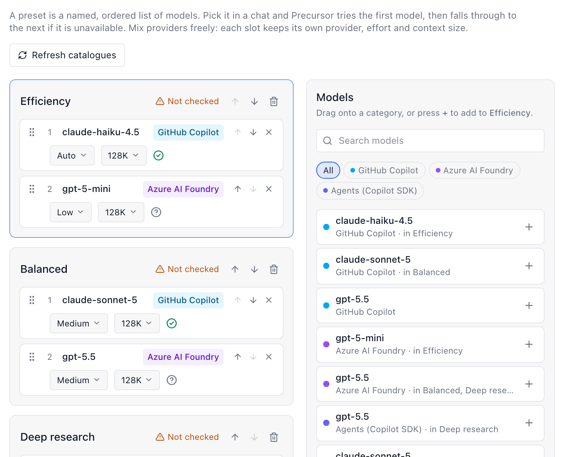This screenshot has height=457, width=564.
Task: Click Azure AI Foundry badge on gpt-5-mini slot
Action: coord(183,189)
